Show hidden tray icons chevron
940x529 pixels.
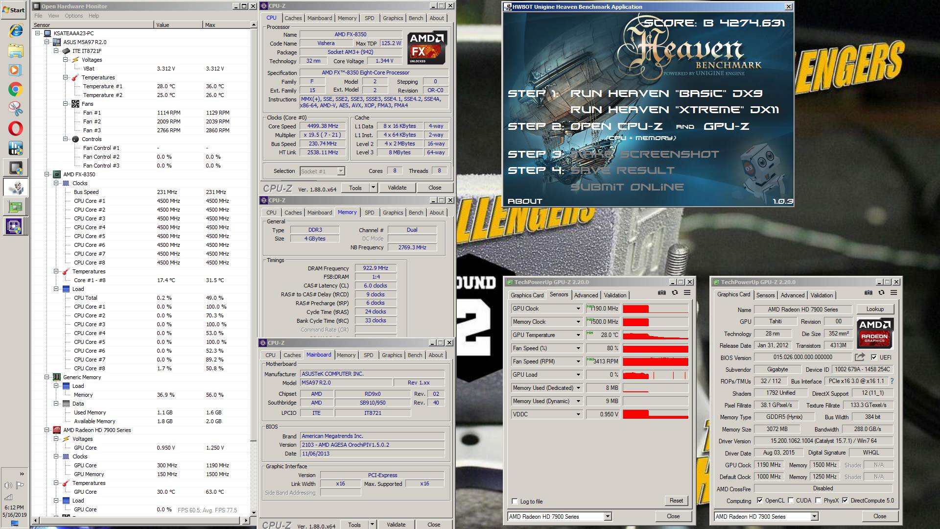(22, 474)
